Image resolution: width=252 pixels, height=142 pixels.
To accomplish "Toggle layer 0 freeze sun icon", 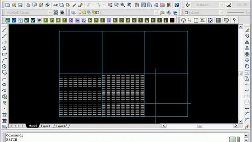I will pyautogui.click(x=84, y=13).
